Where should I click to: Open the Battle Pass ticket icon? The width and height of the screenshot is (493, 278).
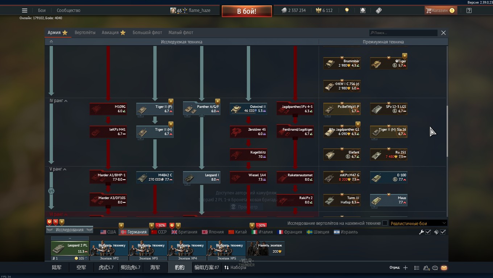(379, 10)
